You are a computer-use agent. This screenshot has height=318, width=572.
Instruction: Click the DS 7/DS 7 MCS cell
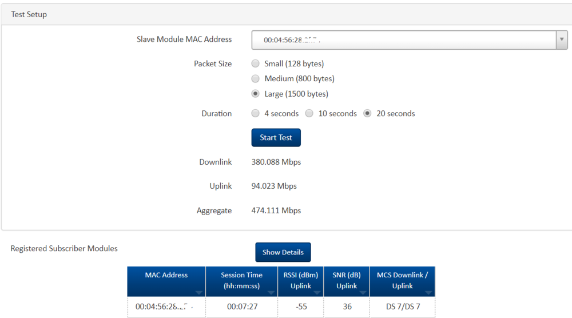[402, 307]
